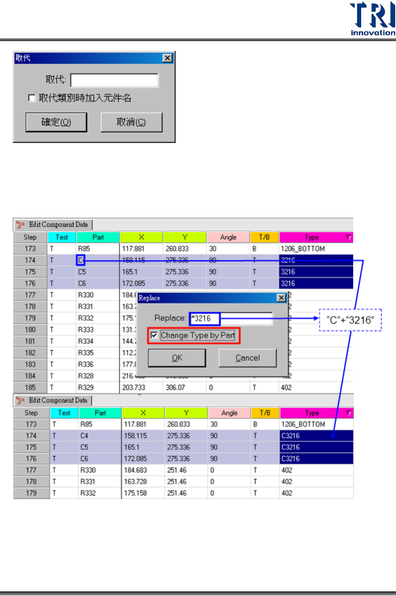The width and height of the screenshot is (396, 596).
Task: Click part cell R330 in upper table
Action: 98,295
